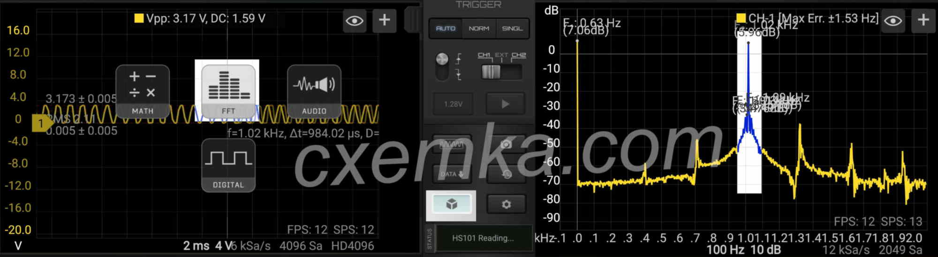
Task: Toggle visibility eye on FFT spectrum panel
Action: [893, 21]
